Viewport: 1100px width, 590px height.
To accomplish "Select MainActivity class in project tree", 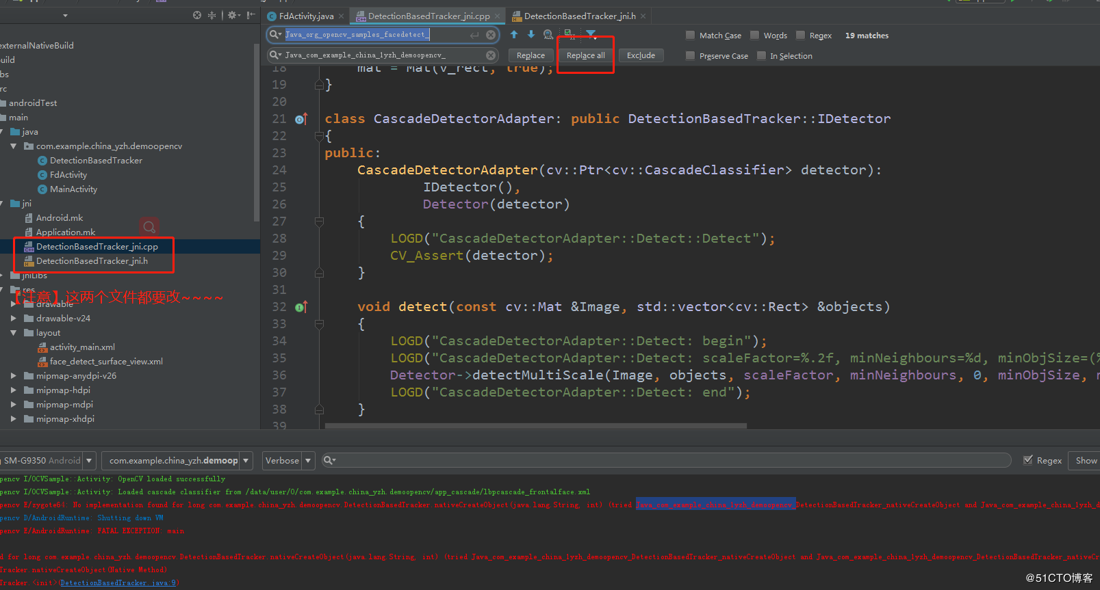I will (73, 189).
